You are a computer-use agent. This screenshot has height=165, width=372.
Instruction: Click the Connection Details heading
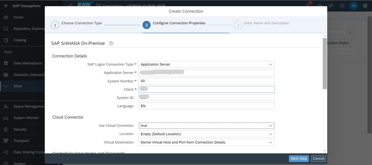point(70,56)
